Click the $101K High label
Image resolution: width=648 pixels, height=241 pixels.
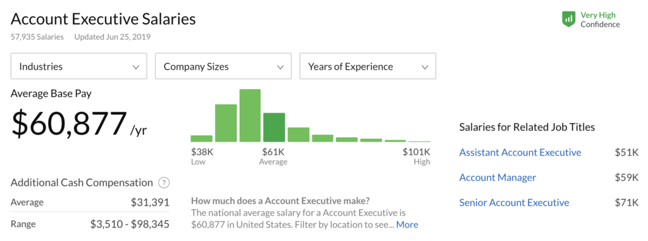coord(416,156)
